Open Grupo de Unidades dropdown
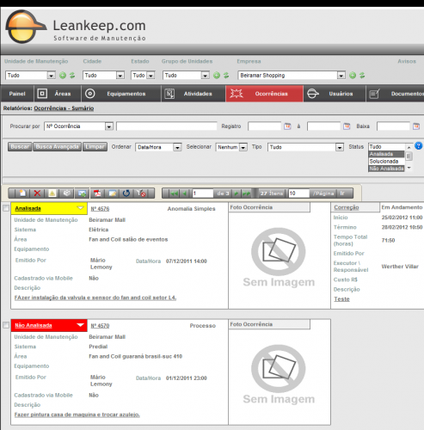Viewport: 424px width, 430px height. tap(186, 76)
